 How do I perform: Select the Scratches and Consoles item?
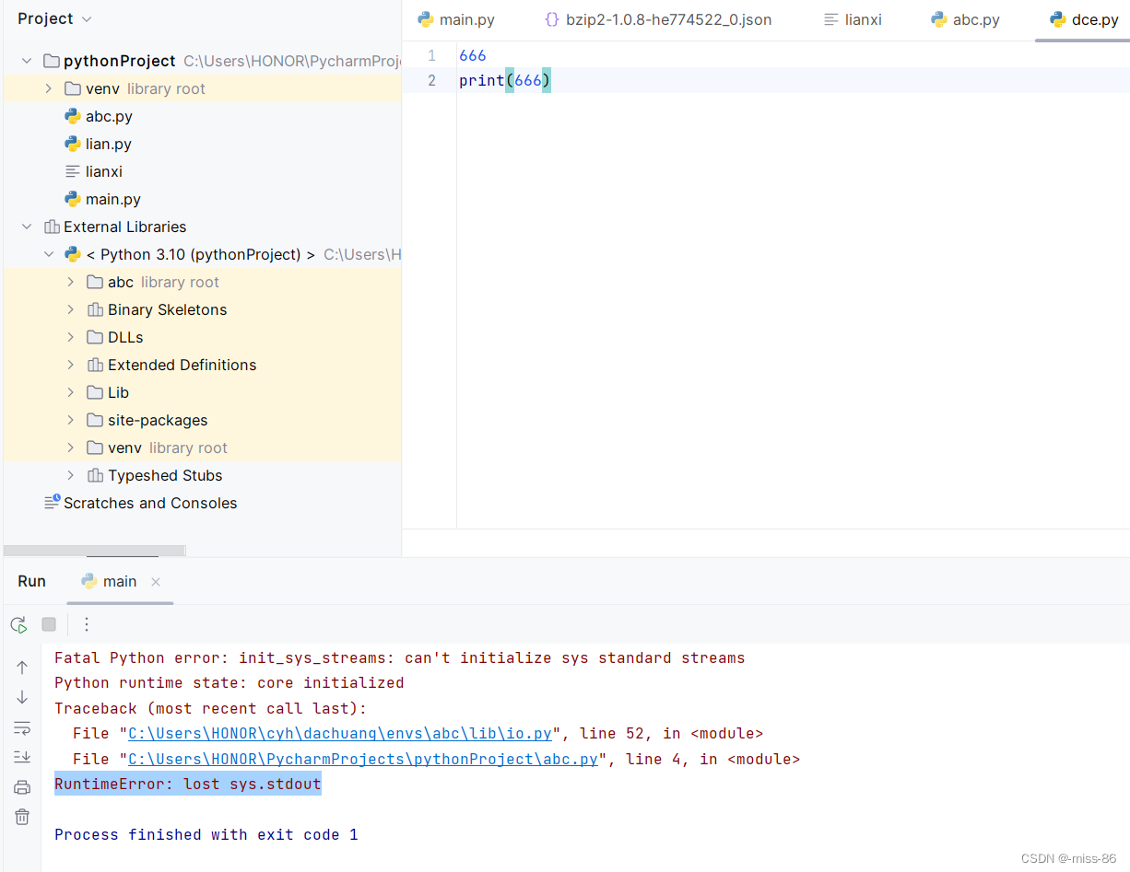(149, 503)
